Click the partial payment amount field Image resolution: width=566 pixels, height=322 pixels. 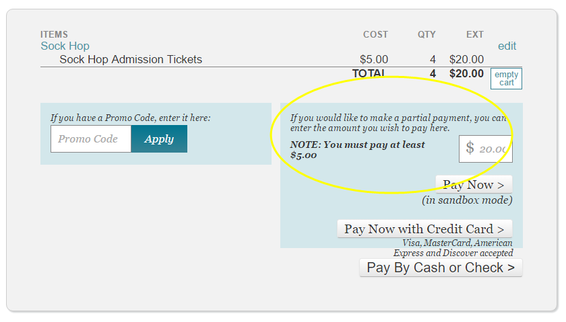pos(493,149)
